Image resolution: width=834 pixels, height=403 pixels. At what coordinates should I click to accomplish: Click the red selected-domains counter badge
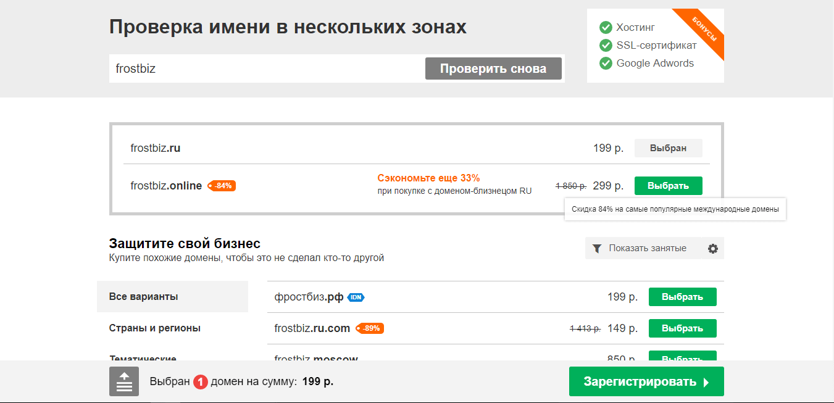coord(200,382)
